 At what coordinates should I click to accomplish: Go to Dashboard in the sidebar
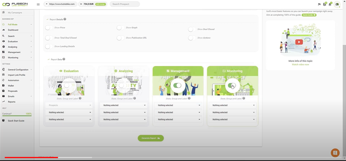coord(13,30)
